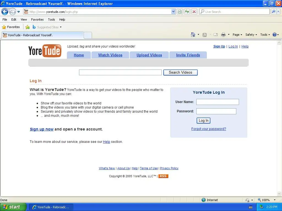Open the Favorites menu
Screen dimensions: 282x211
(x=37, y=20)
